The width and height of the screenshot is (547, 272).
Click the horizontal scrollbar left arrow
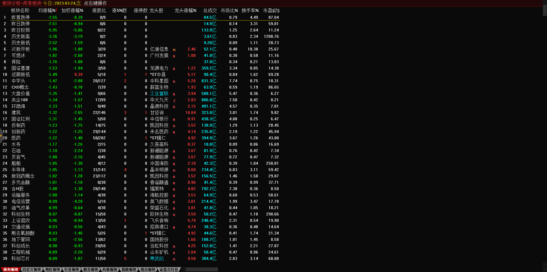[184, 269]
